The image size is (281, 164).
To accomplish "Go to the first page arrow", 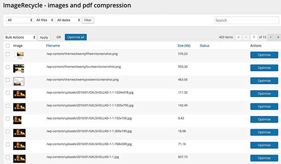I will click(x=238, y=37).
